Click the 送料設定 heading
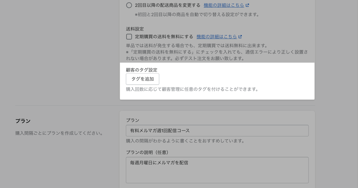The image size is (358, 188). [x=135, y=29]
